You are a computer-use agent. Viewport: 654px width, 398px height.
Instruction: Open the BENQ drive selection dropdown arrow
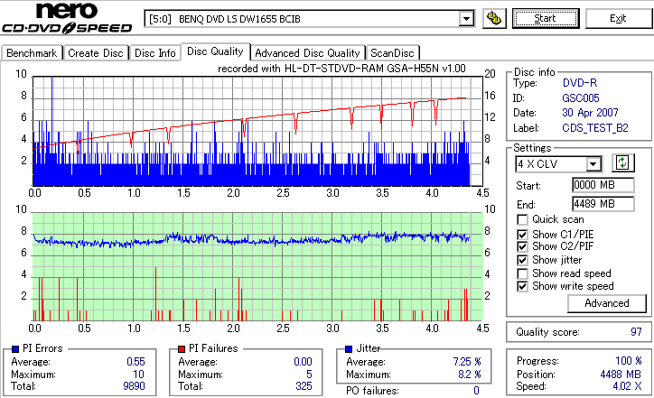point(466,19)
